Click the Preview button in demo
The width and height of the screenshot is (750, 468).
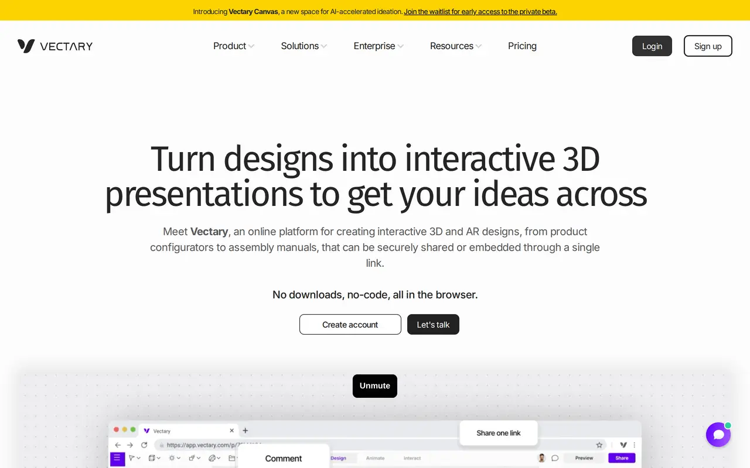[x=584, y=458]
